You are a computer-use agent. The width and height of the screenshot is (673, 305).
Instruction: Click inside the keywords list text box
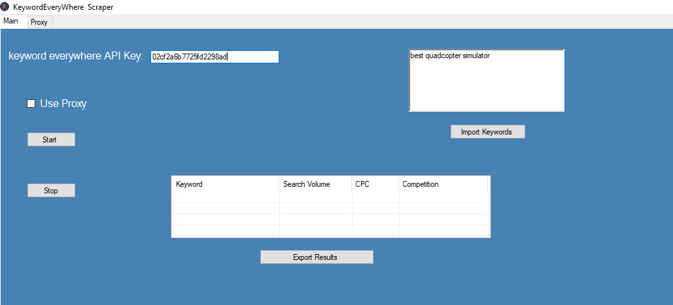[487, 80]
